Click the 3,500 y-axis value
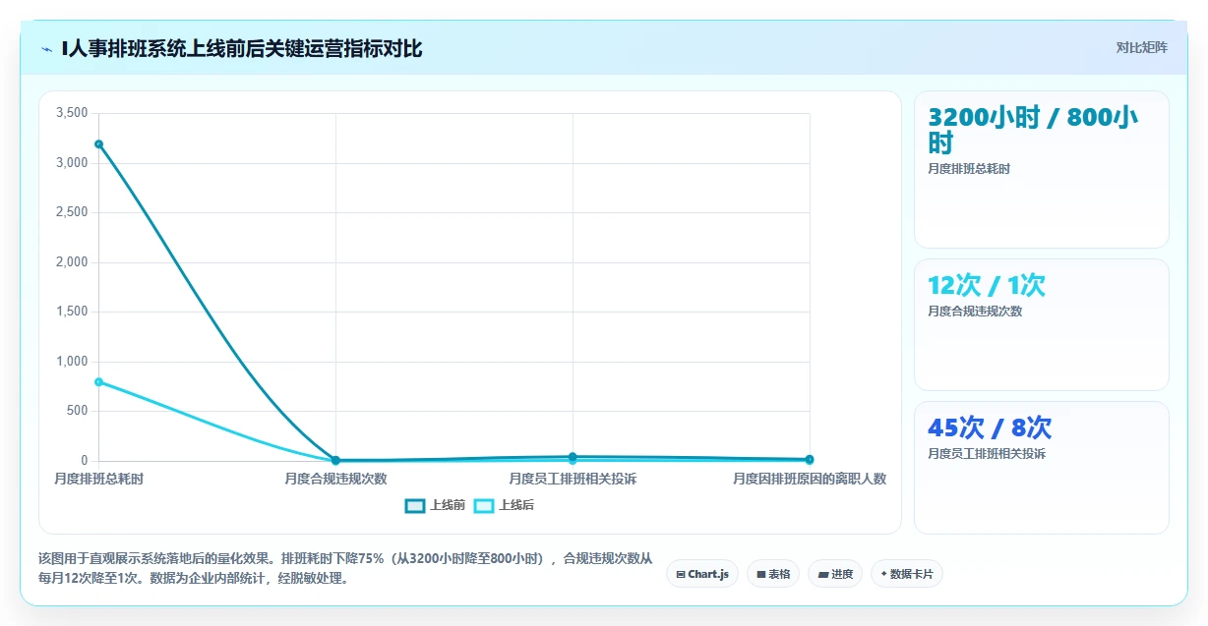 pos(72,113)
